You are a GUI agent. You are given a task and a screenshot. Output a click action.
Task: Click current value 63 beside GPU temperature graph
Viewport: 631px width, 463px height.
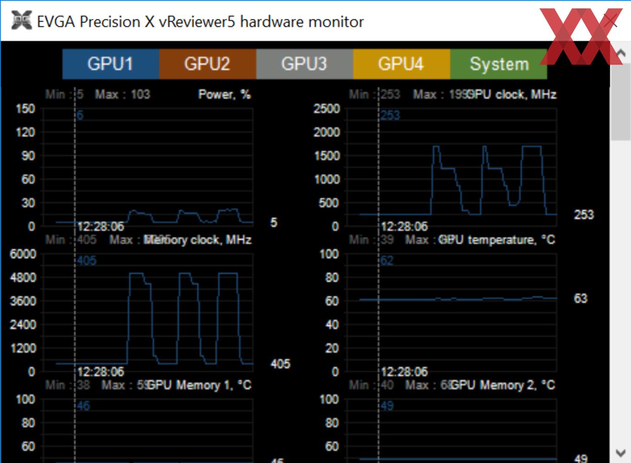tap(581, 298)
